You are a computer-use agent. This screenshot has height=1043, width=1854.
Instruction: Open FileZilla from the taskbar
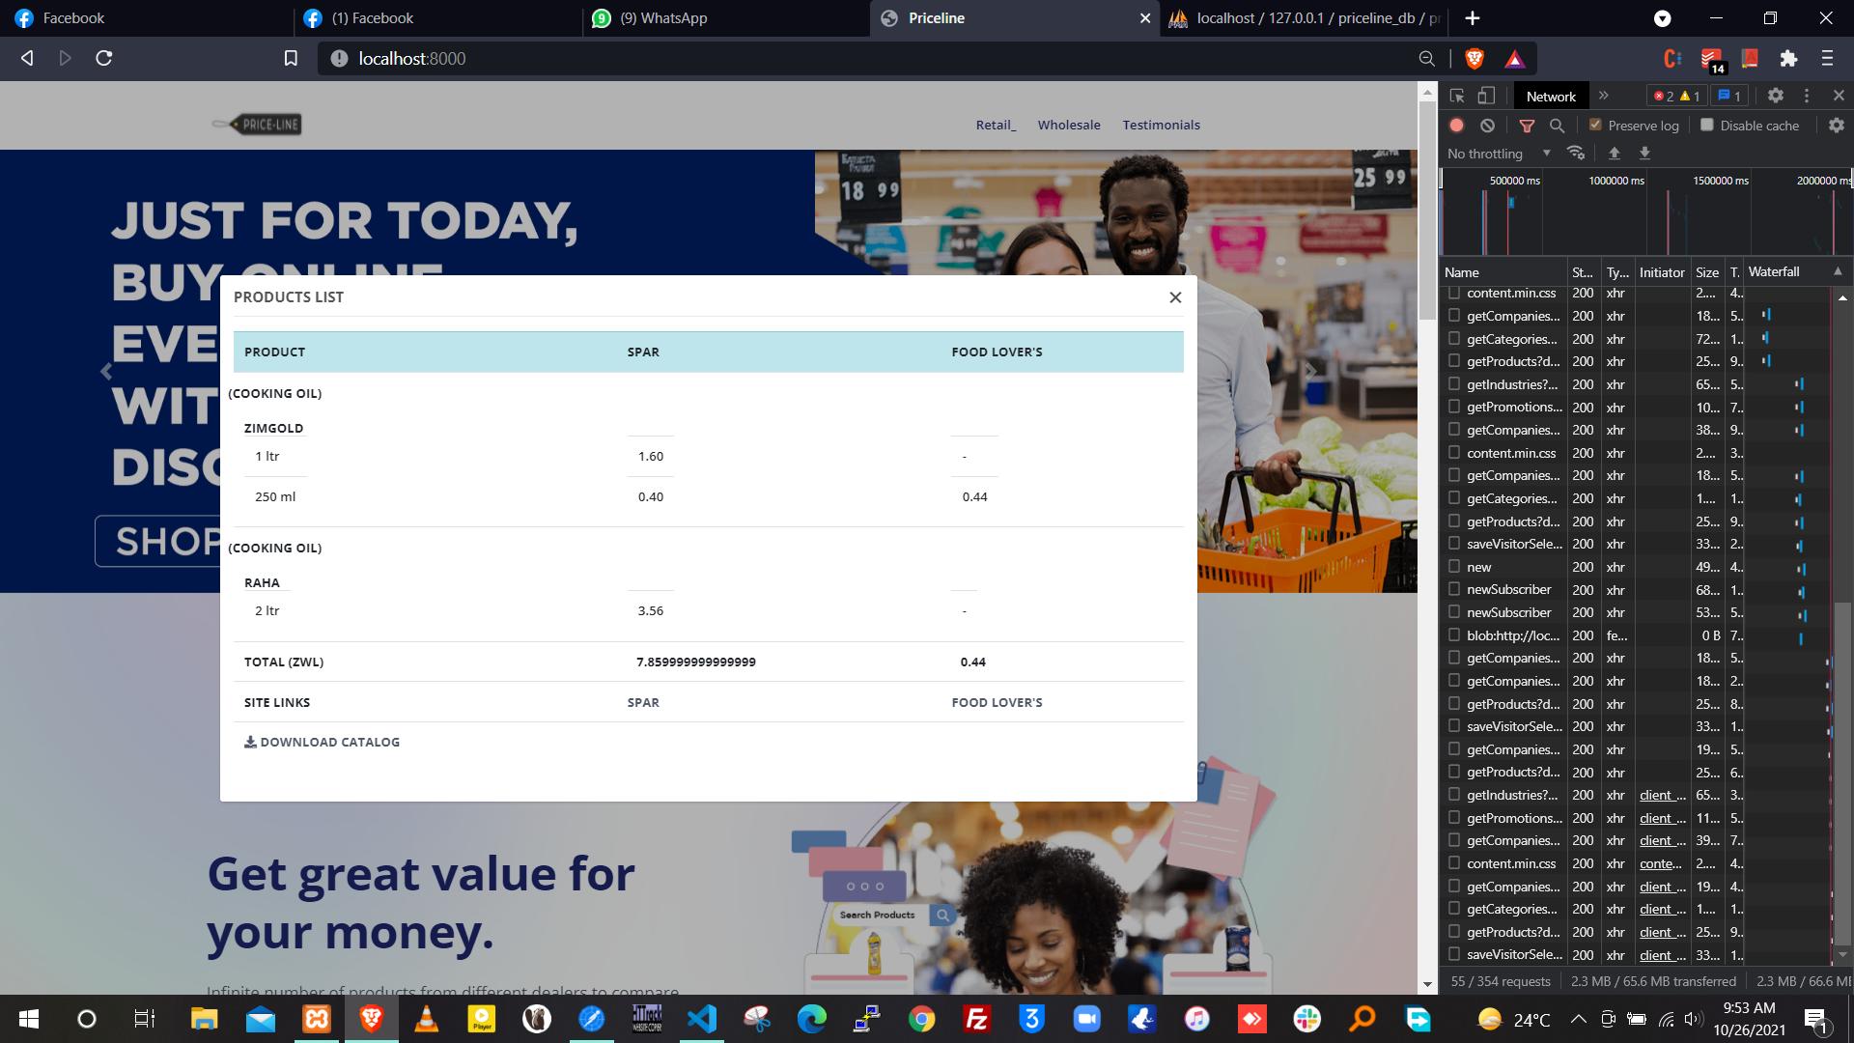pyautogui.click(x=977, y=1019)
